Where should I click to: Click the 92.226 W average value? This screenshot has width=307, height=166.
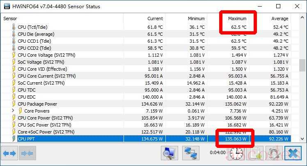click(279, 139)
